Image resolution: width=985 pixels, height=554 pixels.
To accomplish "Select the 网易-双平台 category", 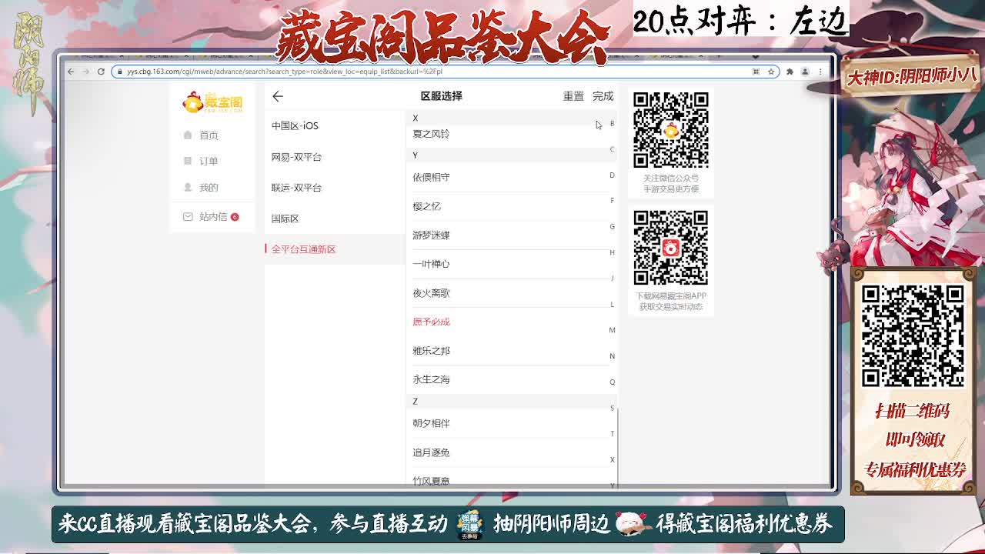I will (334, 157).
